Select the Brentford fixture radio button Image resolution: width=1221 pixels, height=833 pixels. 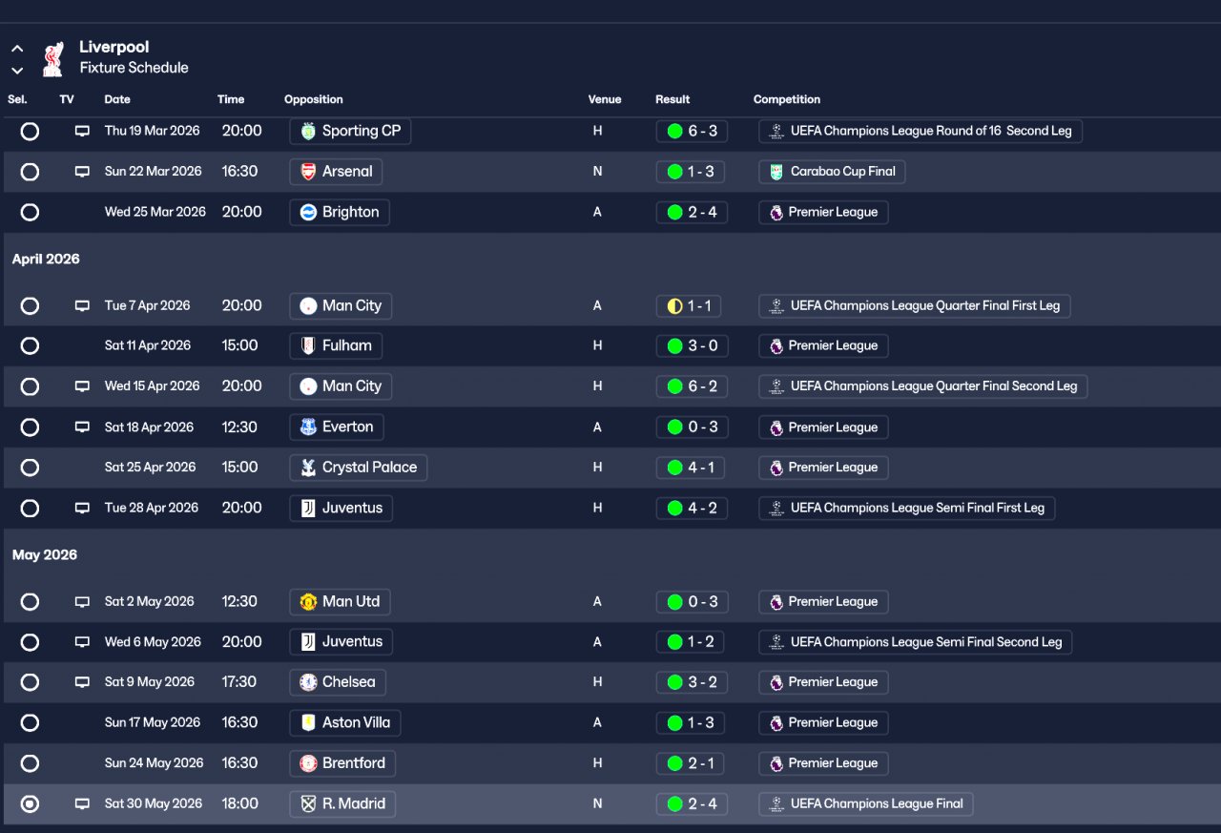click(30, 763)
